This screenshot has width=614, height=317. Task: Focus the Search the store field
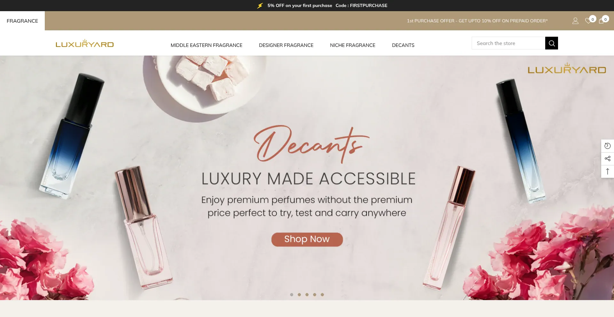coord(508,43)
